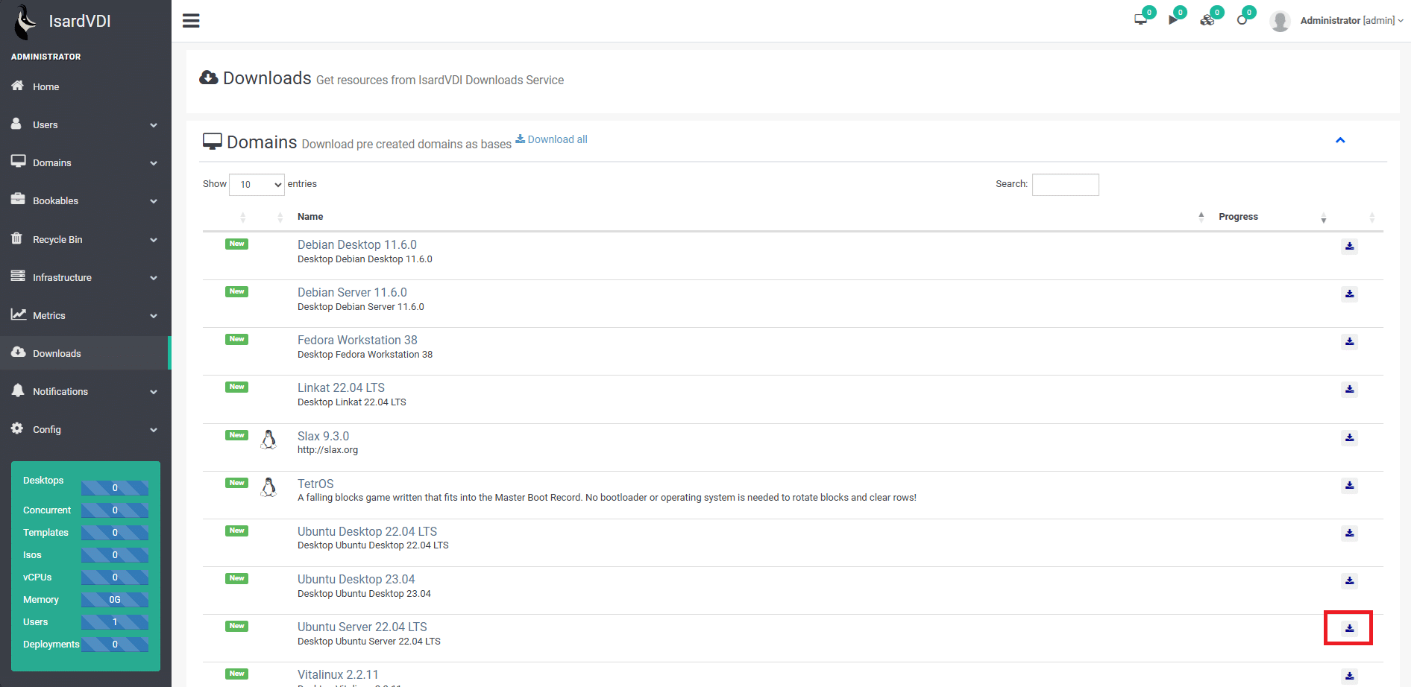Download the TetrOS domain
This screenshot has height=687, width=1414.
coord(1349,486)
